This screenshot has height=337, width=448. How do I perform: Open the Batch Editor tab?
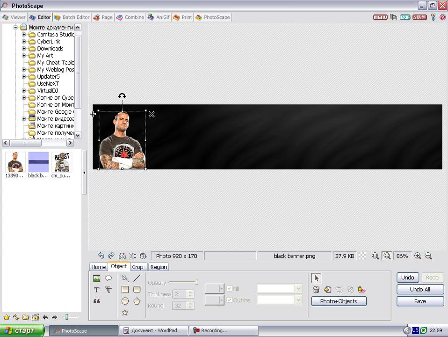click(x=72, y=17)
